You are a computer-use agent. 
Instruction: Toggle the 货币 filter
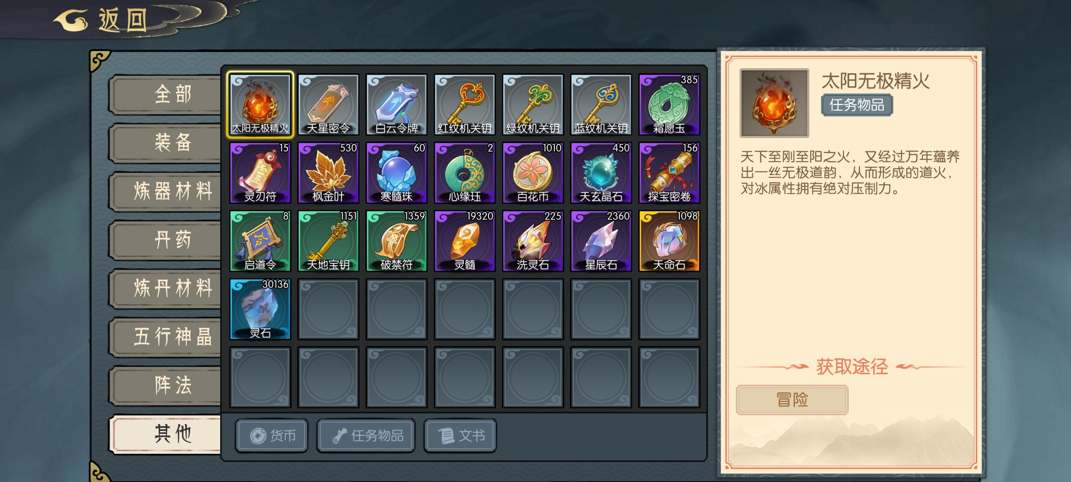272,435
